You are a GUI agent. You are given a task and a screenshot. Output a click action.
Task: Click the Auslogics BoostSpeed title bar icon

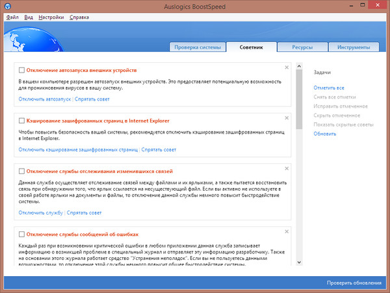point(7,6)
